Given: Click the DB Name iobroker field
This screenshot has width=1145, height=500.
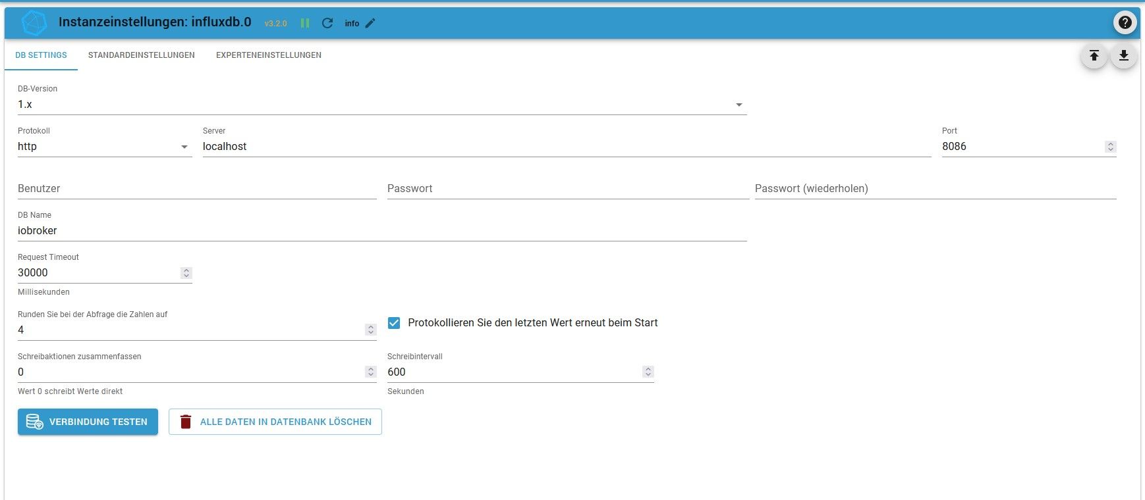Looking at the screenshot, I should [x=382, y=231].
